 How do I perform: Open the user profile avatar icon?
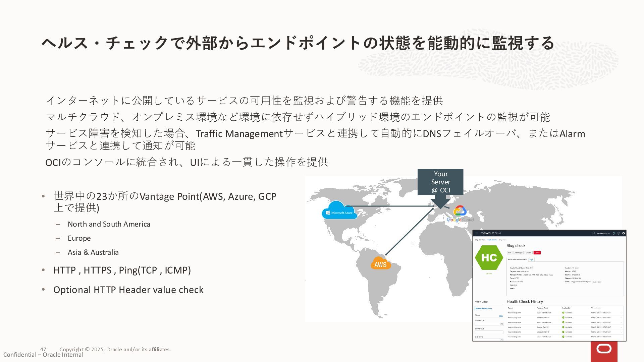pyautogui.click(x=624, y=233)
